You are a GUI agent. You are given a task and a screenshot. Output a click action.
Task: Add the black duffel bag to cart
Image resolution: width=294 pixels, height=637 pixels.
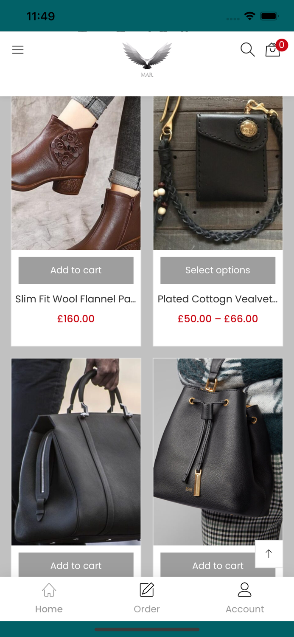pos(76,565)
